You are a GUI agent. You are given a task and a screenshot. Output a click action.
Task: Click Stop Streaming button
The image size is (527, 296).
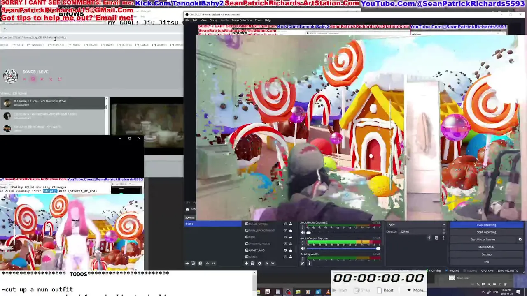pyautogui.click(x=487, y=225)
